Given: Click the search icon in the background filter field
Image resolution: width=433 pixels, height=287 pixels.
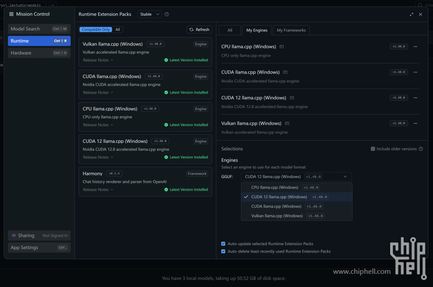Looking at the screenshot, I should (420, 5).
